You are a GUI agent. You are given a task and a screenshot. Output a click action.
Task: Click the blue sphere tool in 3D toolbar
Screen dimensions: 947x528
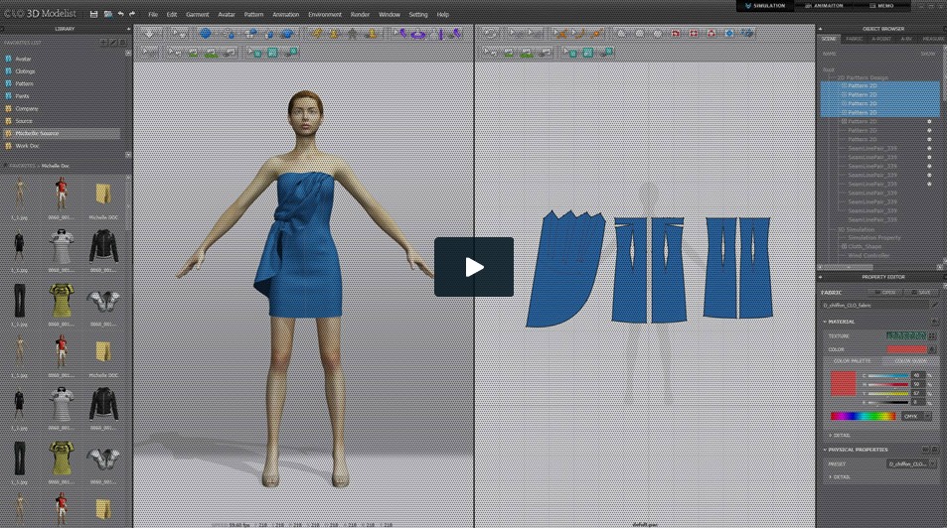click(x=206, y=33)
